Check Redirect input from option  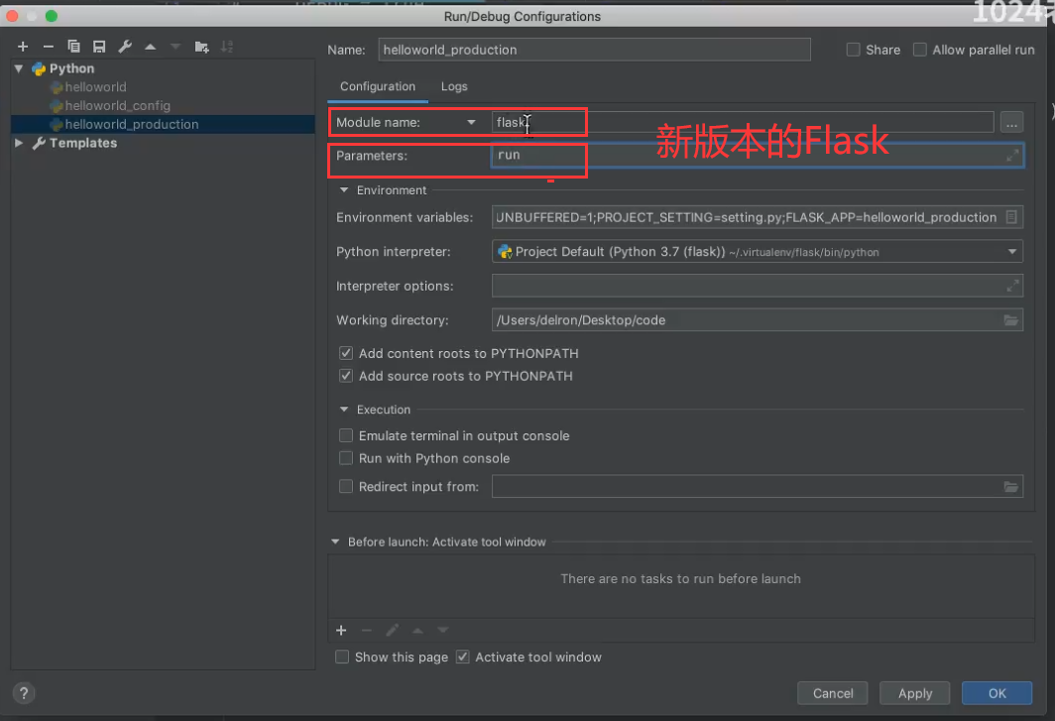tap(346, 487)
